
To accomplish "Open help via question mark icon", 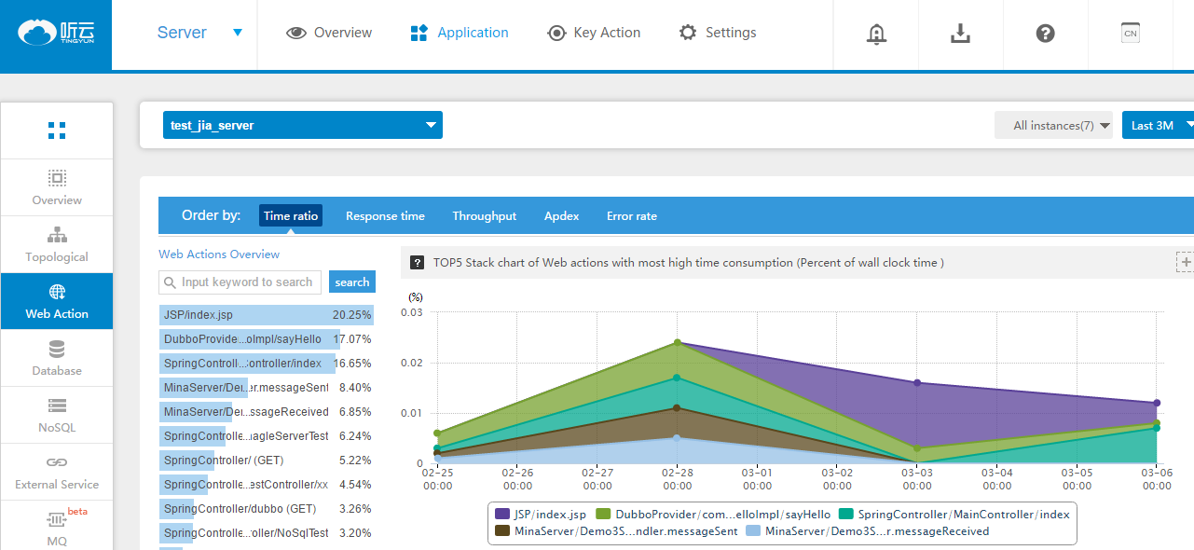I will tap(1045, 34).
